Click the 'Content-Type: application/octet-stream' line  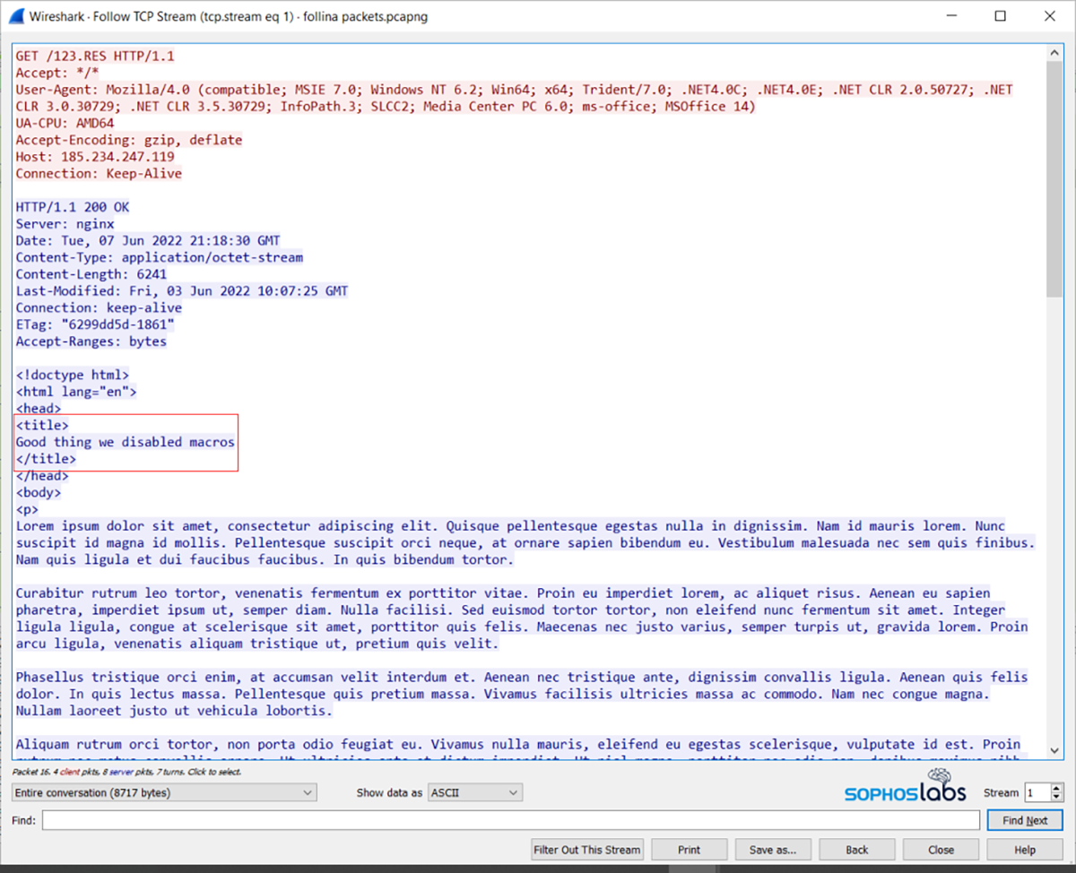[x=160, y=257]
